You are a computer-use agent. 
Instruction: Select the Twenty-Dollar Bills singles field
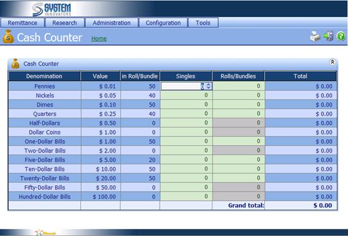coord(186,178)
